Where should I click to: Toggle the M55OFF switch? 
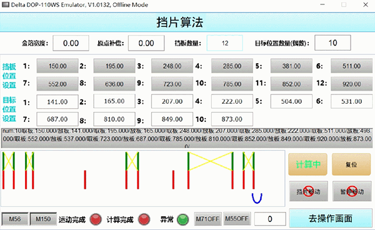pos(237,219)
